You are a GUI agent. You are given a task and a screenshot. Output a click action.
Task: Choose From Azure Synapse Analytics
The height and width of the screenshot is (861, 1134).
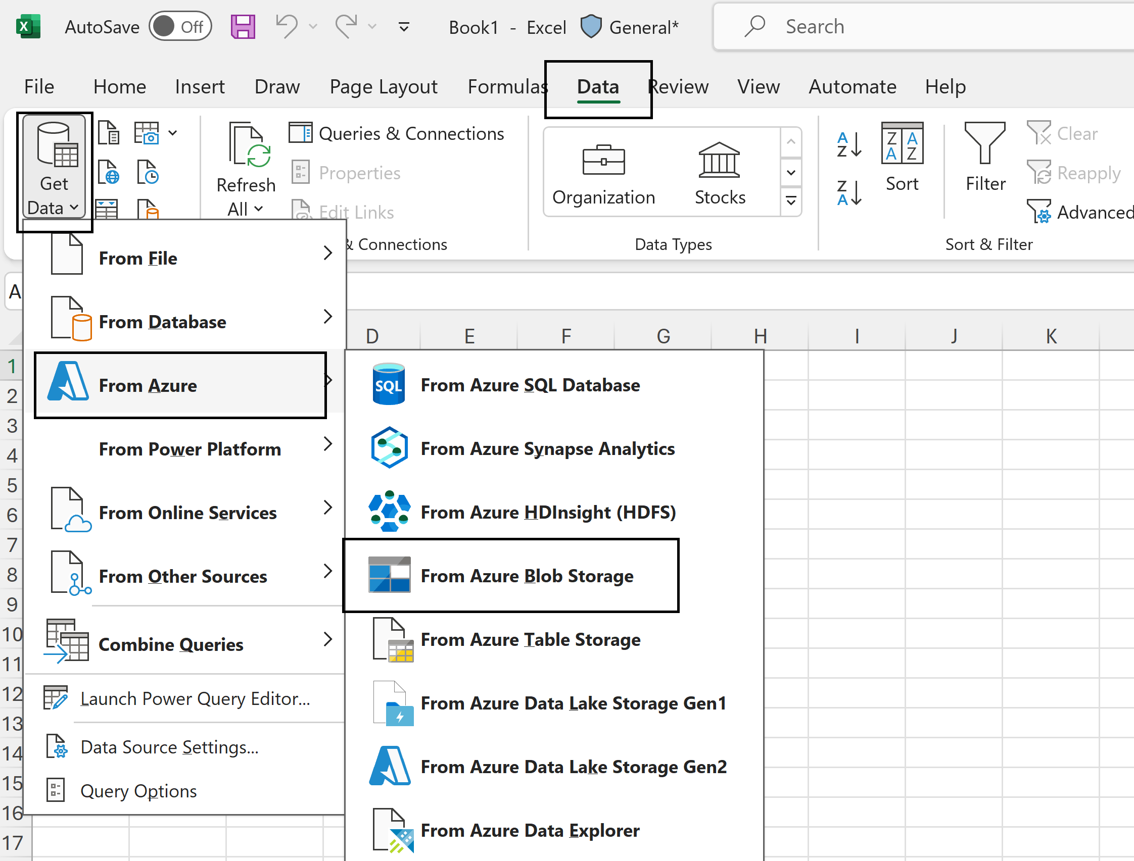[554, 448]
